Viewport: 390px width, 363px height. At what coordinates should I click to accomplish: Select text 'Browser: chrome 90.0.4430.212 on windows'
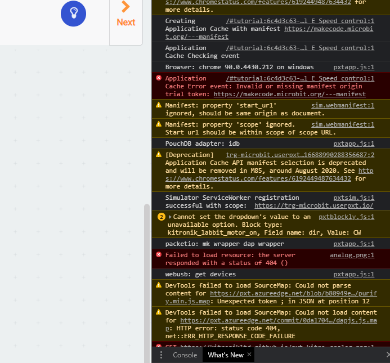point(239,67)
